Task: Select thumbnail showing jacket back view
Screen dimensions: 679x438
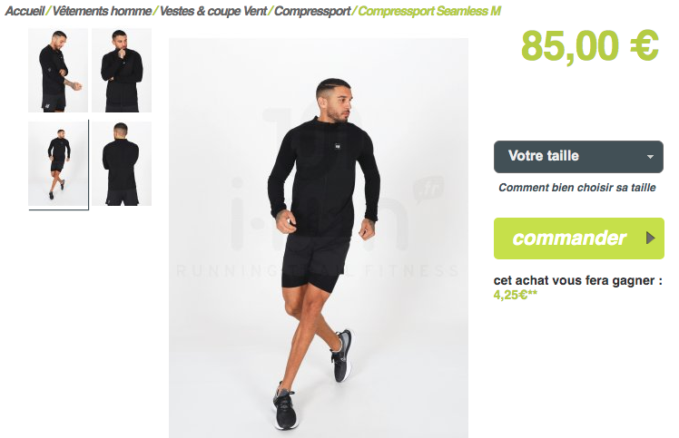Action: click(122, 163)
